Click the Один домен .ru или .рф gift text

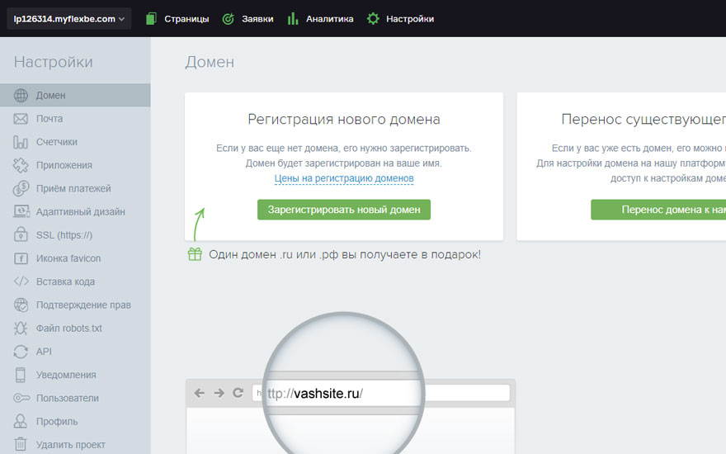tap(345, 255)
